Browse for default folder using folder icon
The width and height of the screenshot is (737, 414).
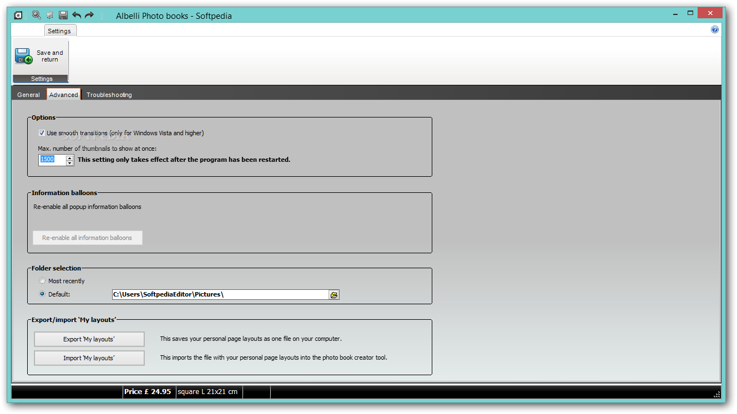tap(334, 295)
